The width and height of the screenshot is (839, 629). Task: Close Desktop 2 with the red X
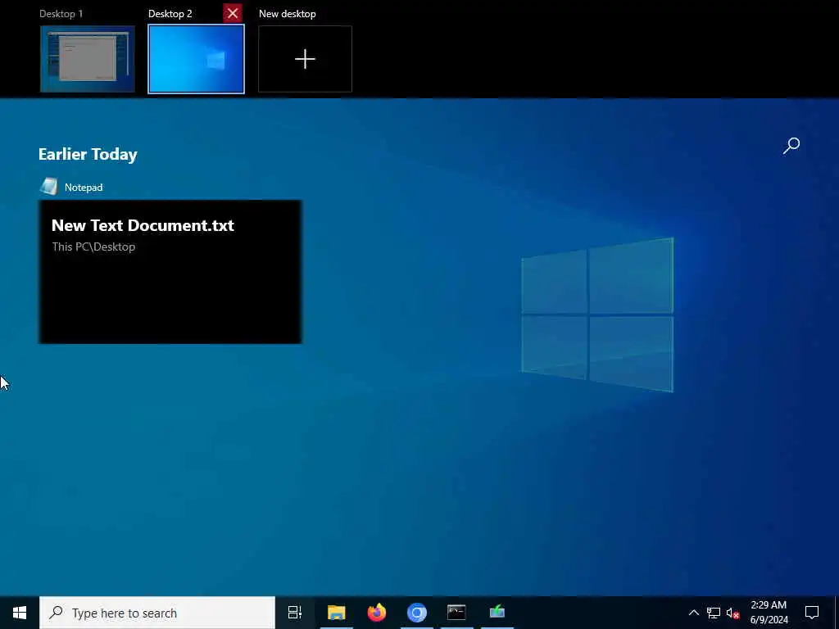(x=233, y=13)
